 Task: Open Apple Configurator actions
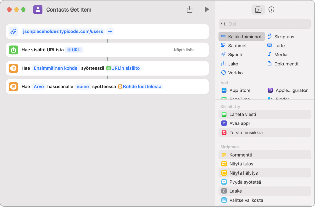point(288,90)
